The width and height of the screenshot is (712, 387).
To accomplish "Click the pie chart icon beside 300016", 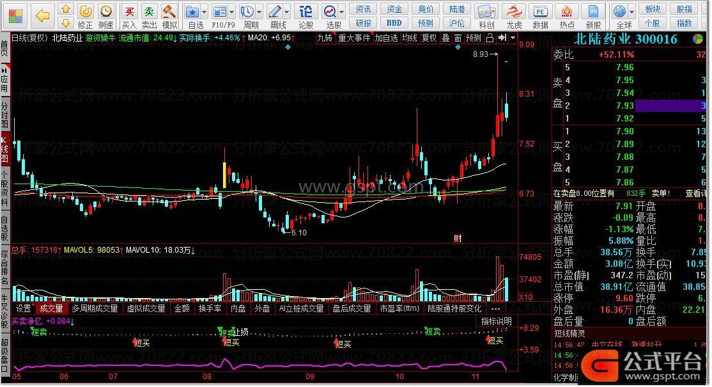I will tap(698, 40).
